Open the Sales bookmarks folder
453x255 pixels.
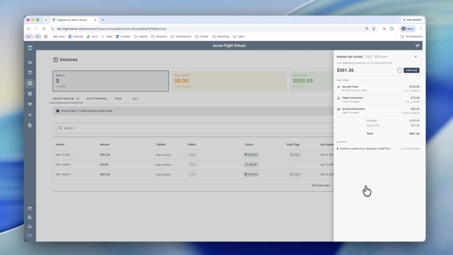coord(239,36)
